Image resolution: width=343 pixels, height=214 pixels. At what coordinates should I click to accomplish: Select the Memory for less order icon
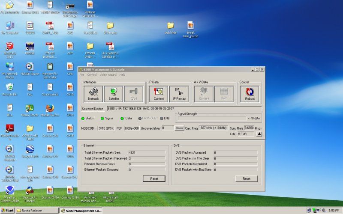[50, 71]
